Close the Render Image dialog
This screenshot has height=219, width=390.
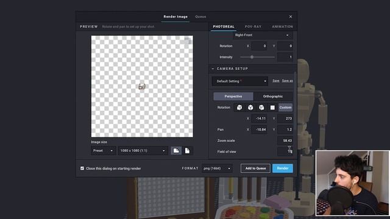[x=291, y=16]
